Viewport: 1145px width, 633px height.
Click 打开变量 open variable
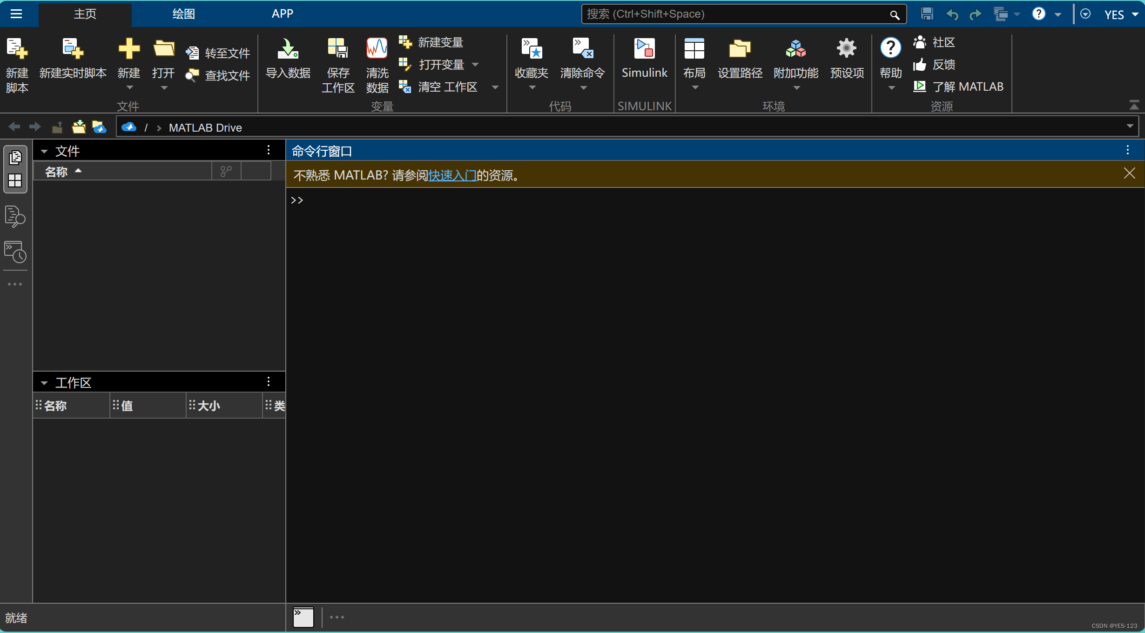[431, 65]
